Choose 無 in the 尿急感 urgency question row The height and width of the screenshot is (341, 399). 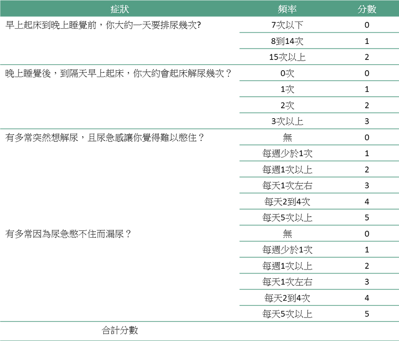(287, 137)
